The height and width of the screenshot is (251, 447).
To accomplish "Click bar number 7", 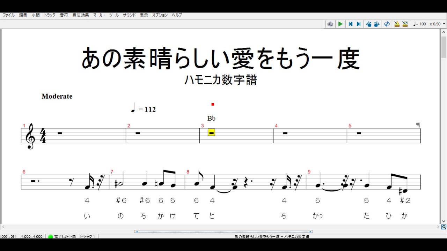I will [x=112, y=172].
